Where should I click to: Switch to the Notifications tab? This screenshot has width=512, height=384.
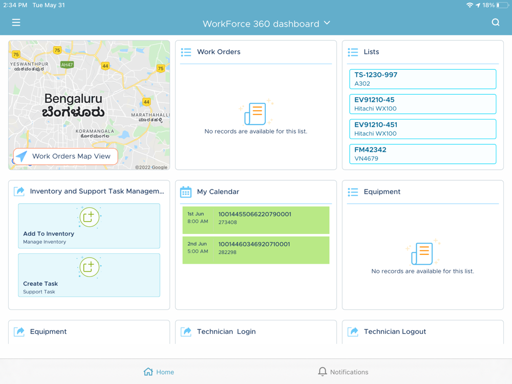pos(343,372)
